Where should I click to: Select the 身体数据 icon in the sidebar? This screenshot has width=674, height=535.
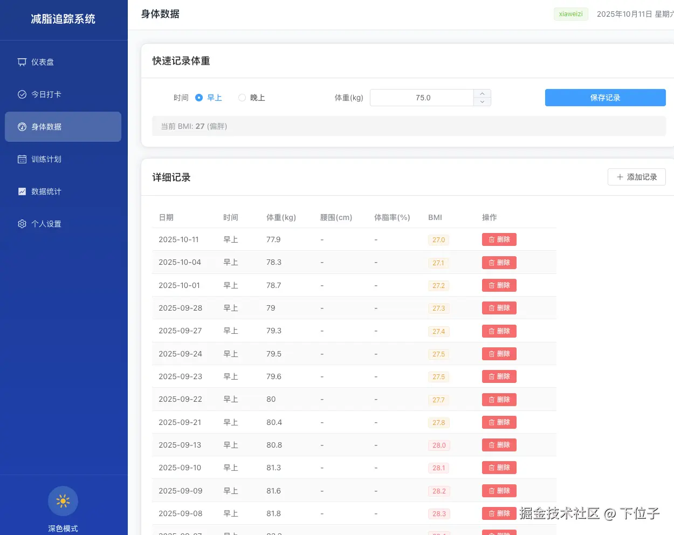click(22, 126)
